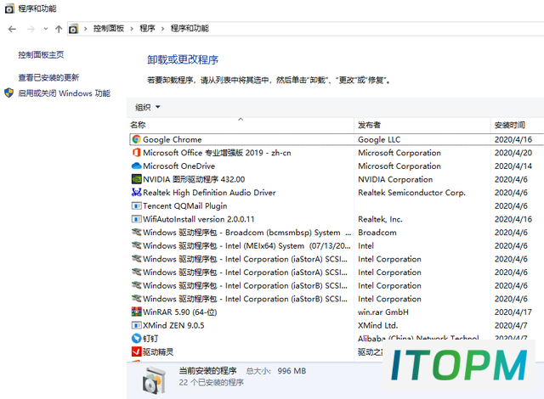Viewport: 544px width, 399px height.
Task: Click NVIDIA Corporation publisher cell
Action: pyautogui.click(x=395, y=179)
